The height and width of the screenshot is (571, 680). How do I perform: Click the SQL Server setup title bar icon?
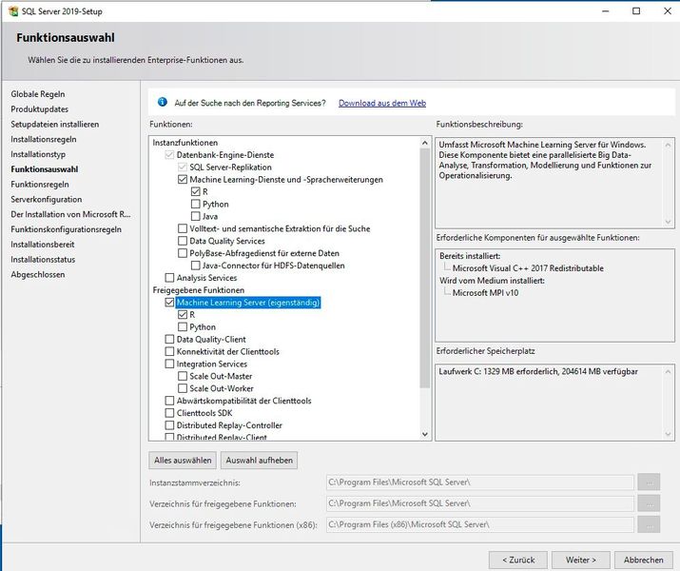pos(13,10)
